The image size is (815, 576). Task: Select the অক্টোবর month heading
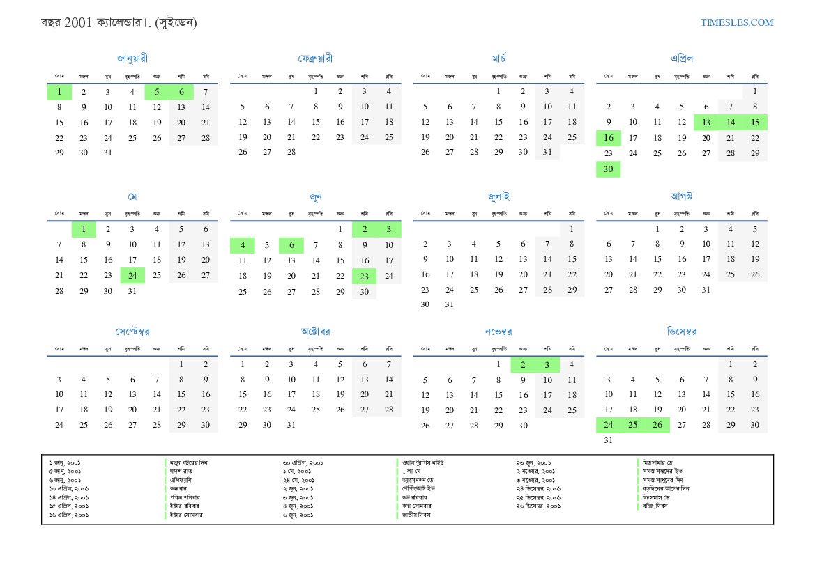(x=316, y=332)
